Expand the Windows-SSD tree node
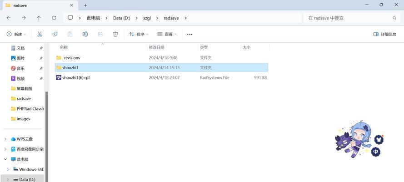This screenshot has height=182, width=404. click(x=8, y=169)
